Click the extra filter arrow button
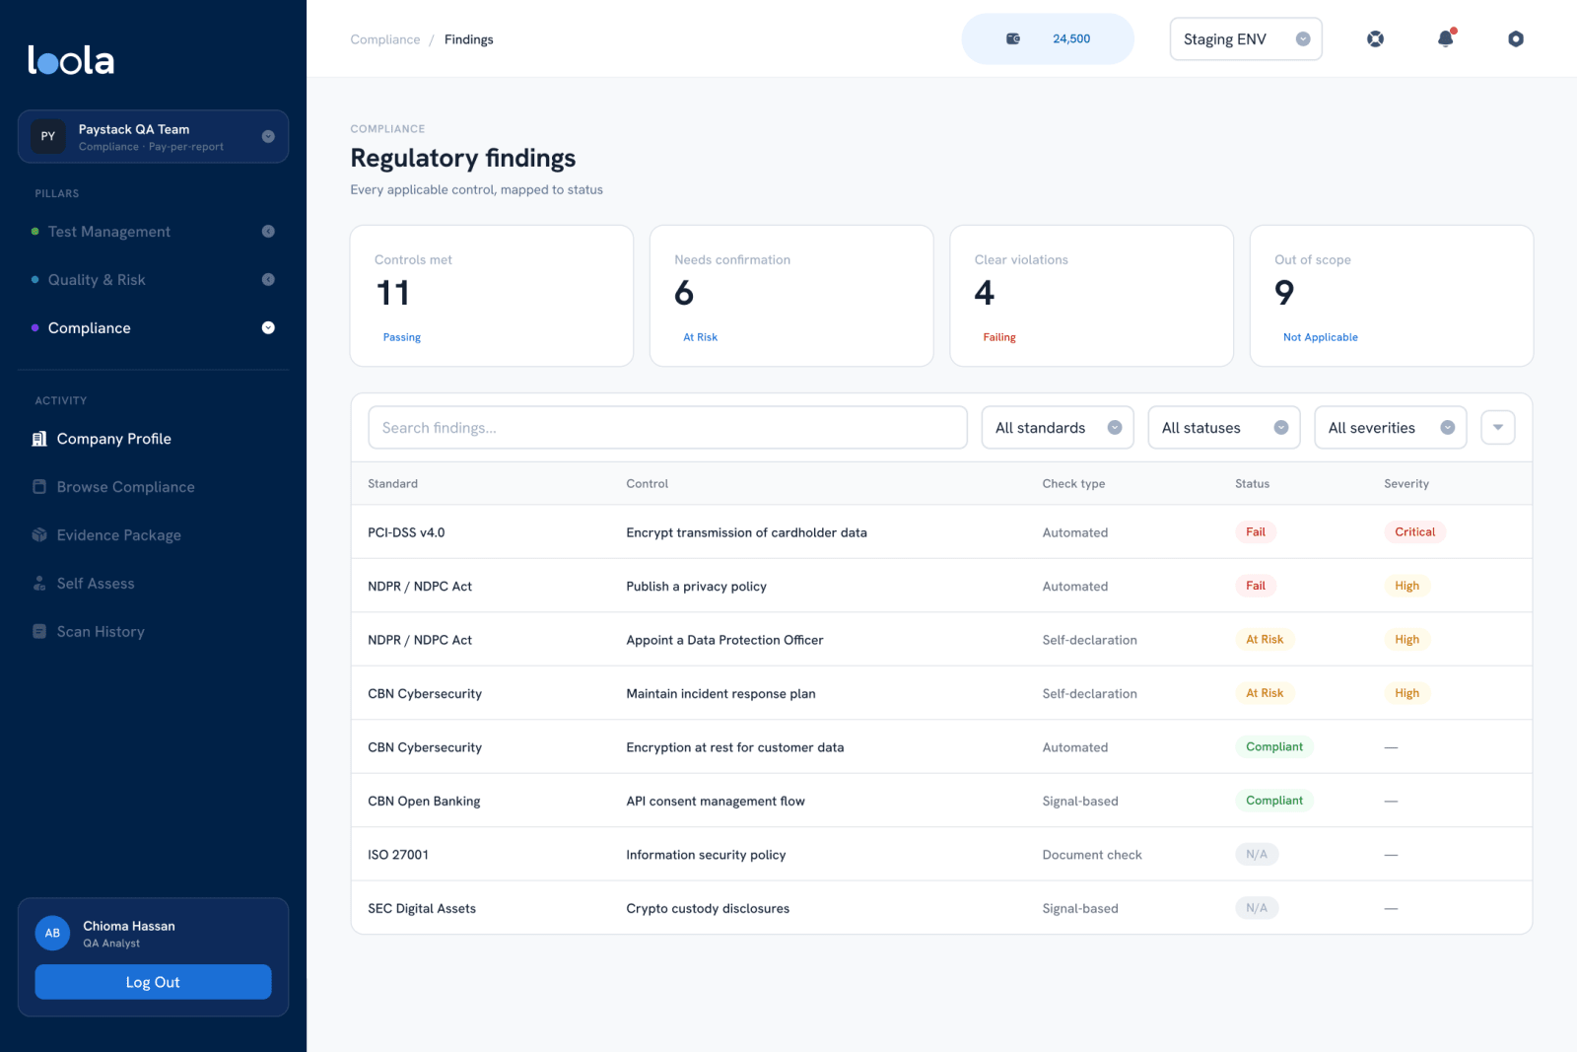 pos(1498,428)
